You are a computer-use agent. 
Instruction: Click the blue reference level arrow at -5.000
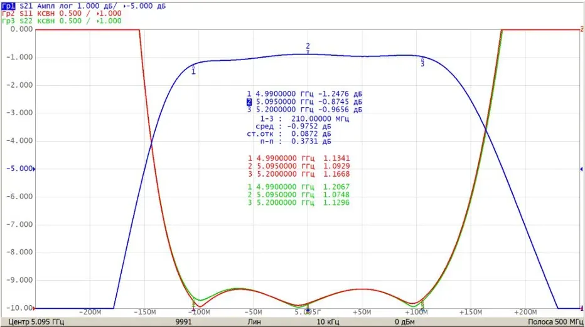[34, 169]
